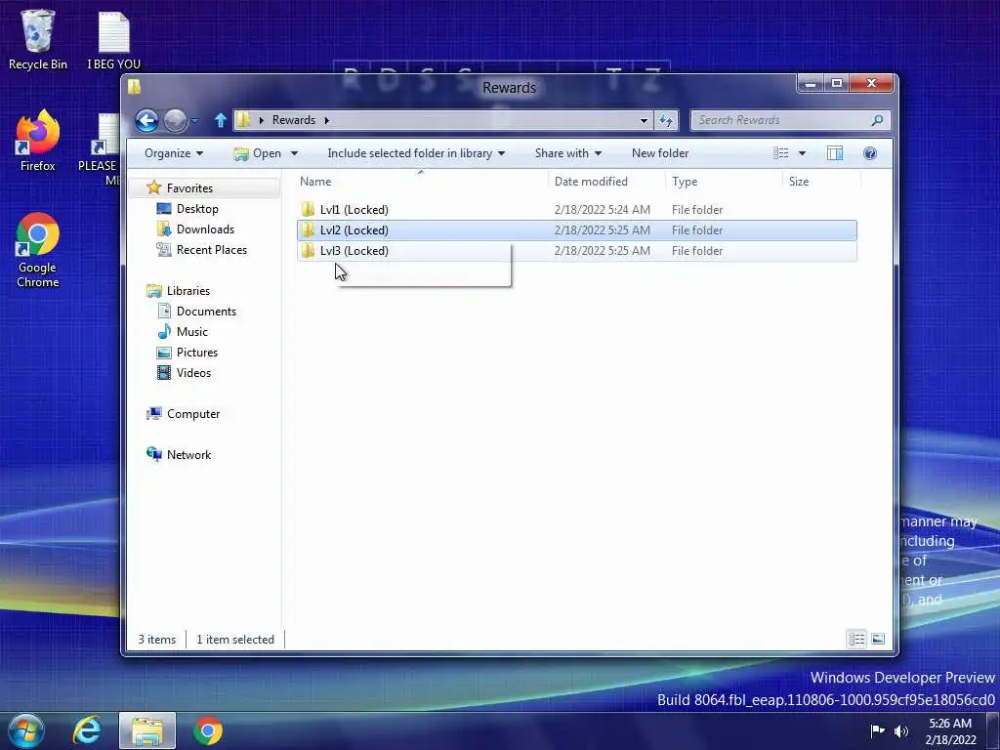The height and width of the screenshot is (750, 1000).
Task: Sort by the Type column header
Action: pos(724,181)
